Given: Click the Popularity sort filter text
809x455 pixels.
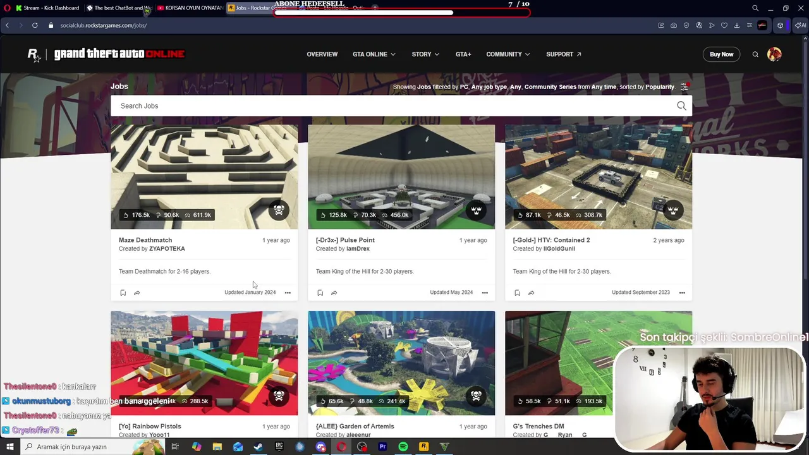Looking at the screenshot, I should tap(660, 87).
